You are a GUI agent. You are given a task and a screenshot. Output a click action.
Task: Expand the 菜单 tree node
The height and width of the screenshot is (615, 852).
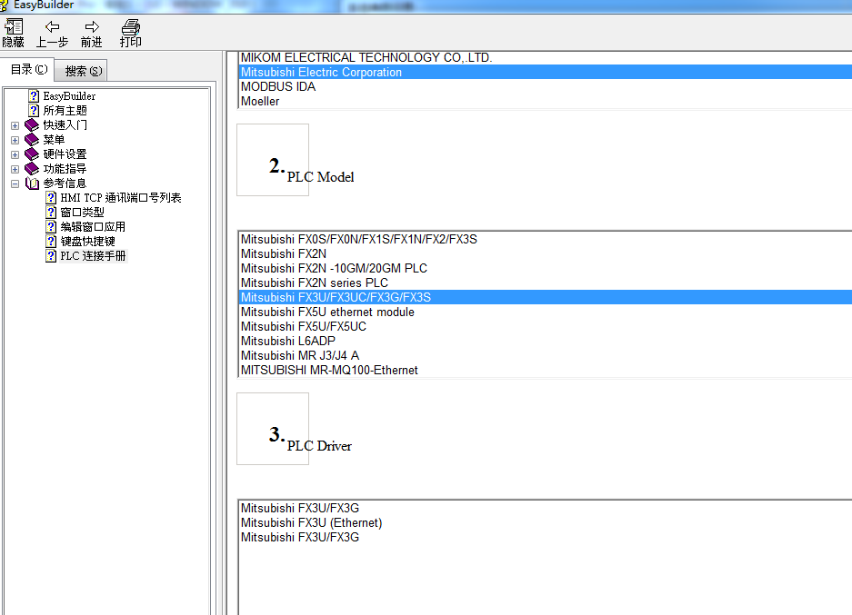click(15, 140)
